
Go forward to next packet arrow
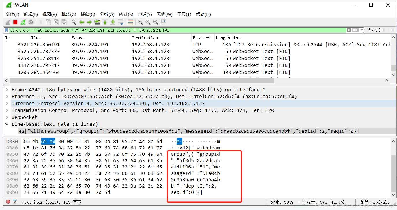(x=89, y=22)
